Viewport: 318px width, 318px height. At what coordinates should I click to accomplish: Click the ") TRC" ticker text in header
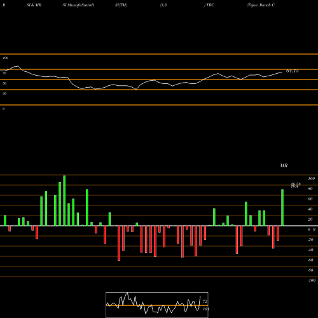[x=209, y=5]
